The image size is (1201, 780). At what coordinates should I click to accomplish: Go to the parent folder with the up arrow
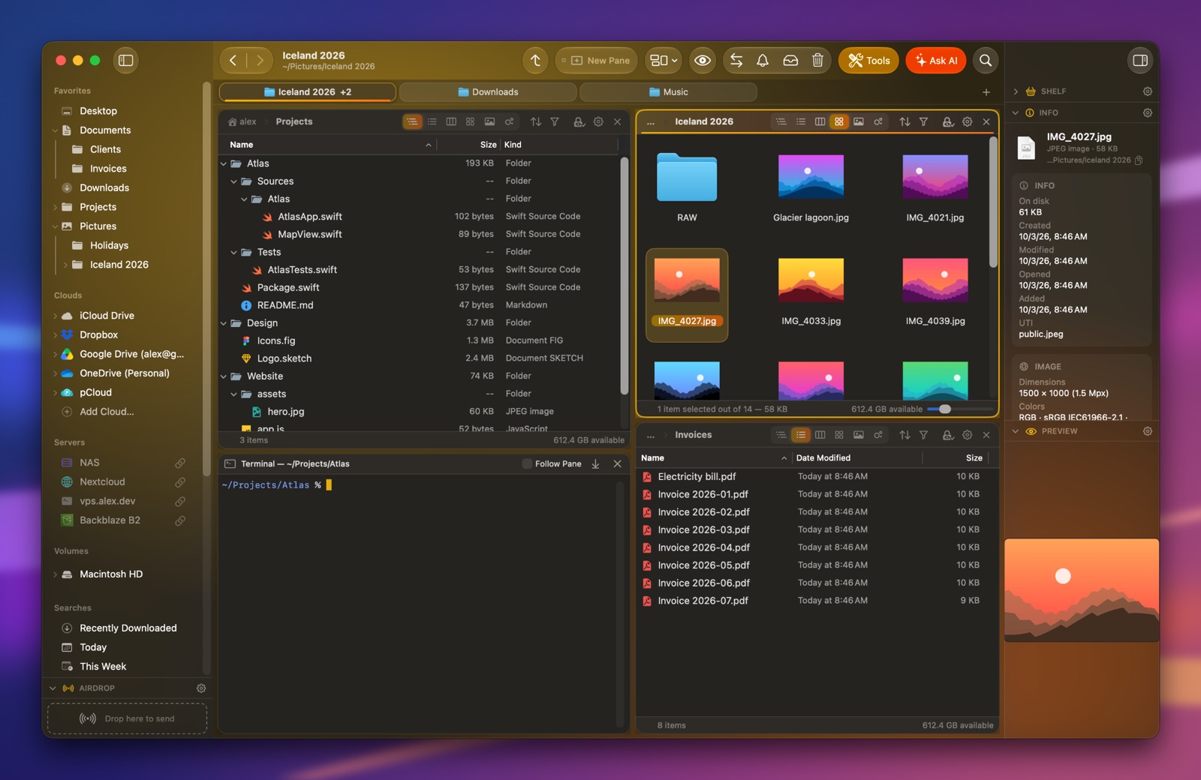[x=535, y=61]
